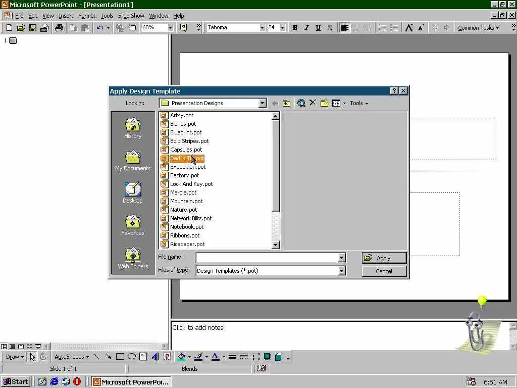Open the Tahoma font name dropdown
This screenshot has height=388, width=517.
click(x=262, y=28)
